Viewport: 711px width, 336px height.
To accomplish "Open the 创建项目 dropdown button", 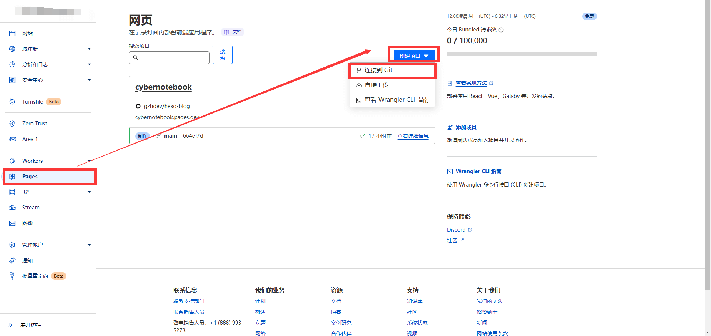I will (414, 56).
